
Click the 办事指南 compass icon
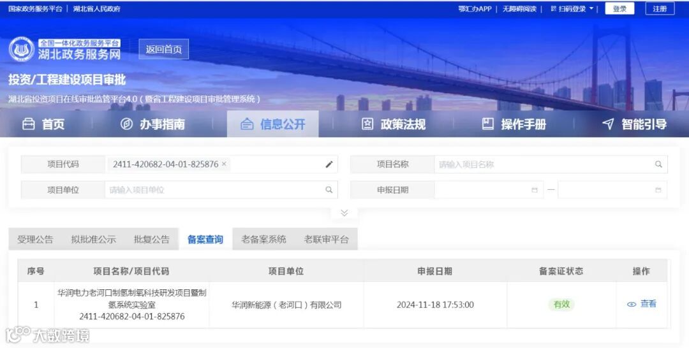[x=126, y=124]
